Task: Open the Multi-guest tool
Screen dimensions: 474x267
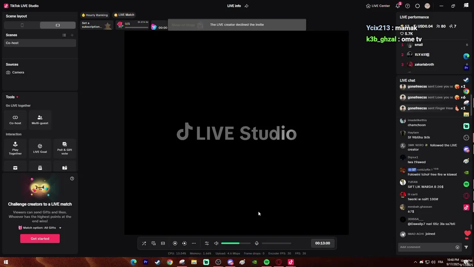Action: tap(40, 119)
